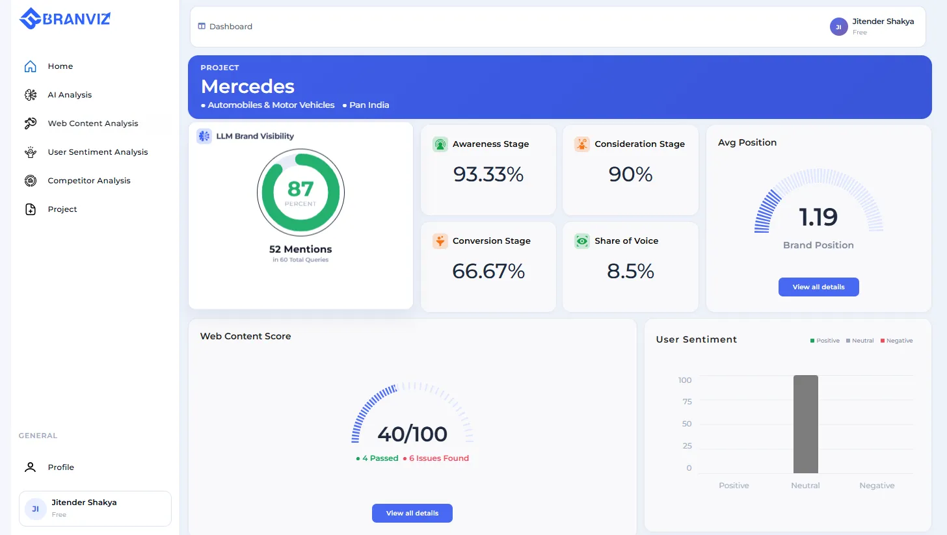Toggle the Negative legend entry
This screenshot has width=947, height=535.
(896, 341)
